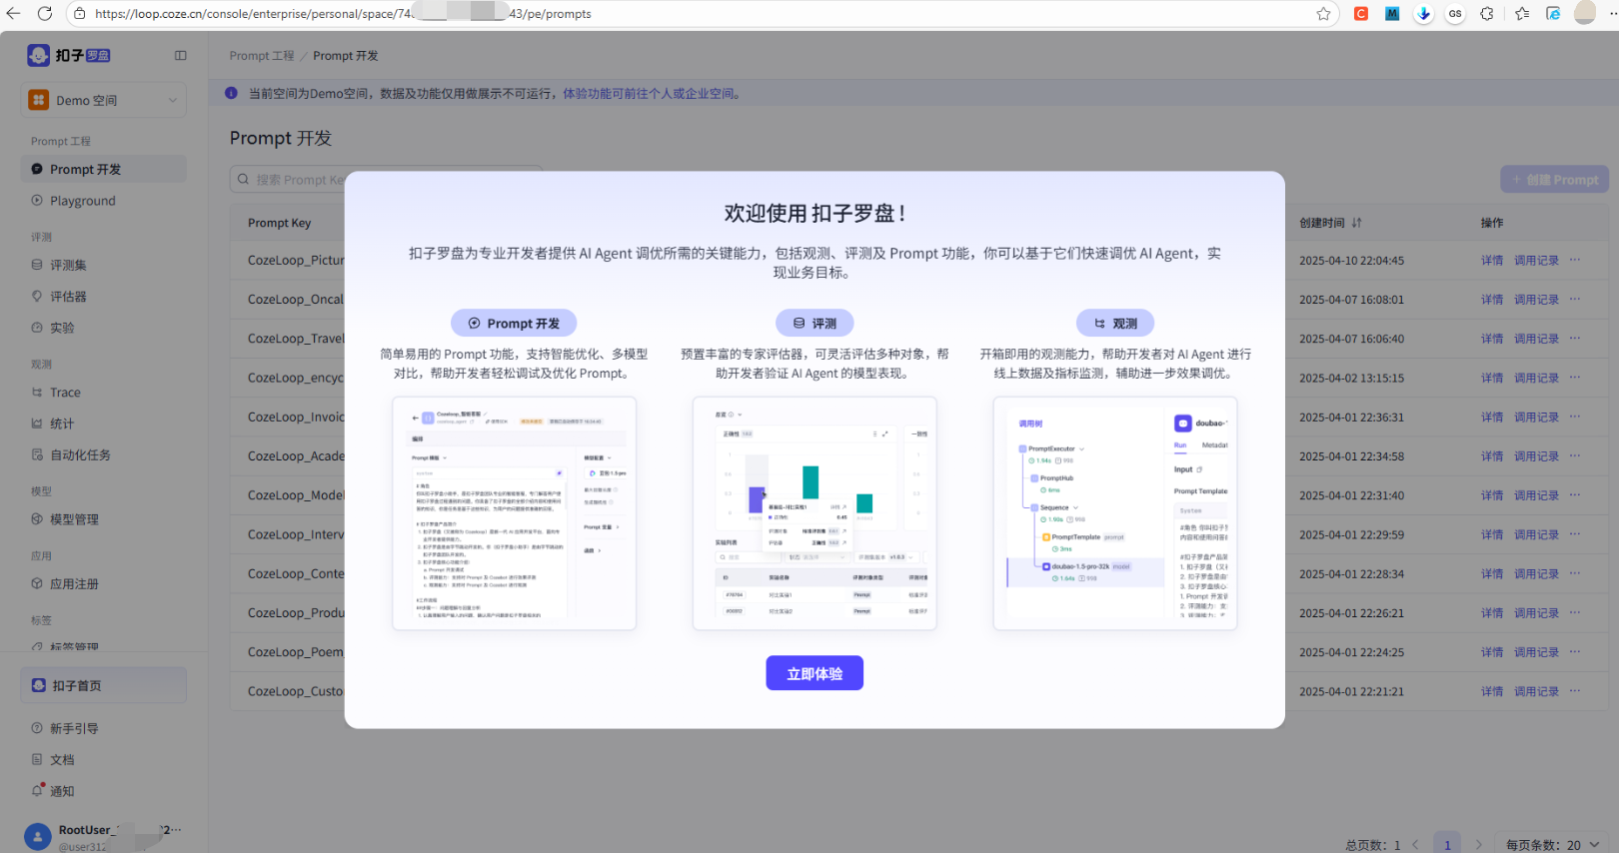Open 详情 for the 16:08:01 row
The image size is (1619, 853).
pos(1492,300)
